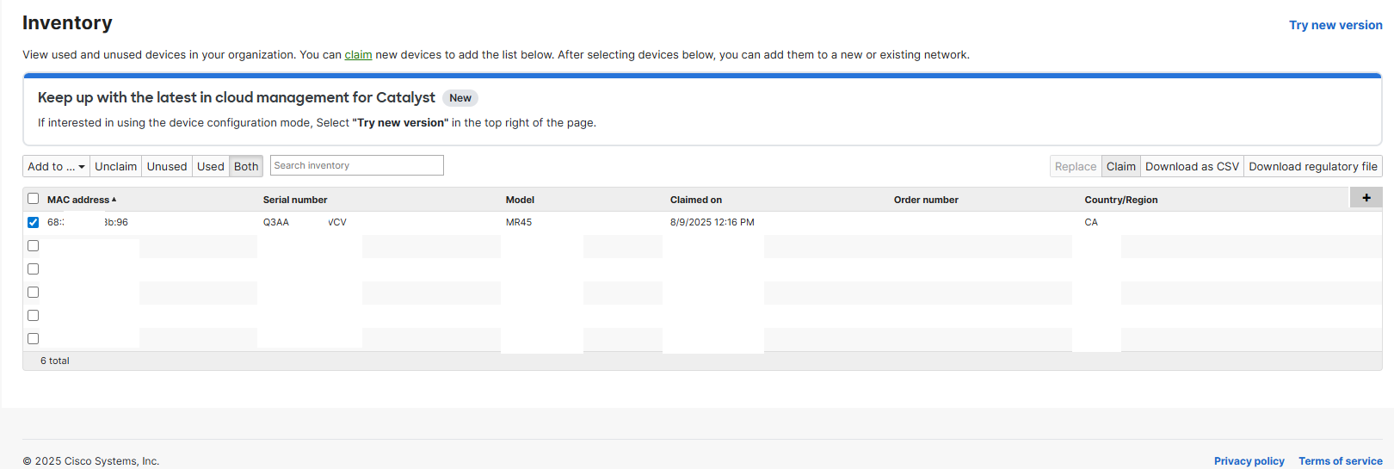1394x469 pixels.
Task: Open the Try new version link
Action: 1335,25
